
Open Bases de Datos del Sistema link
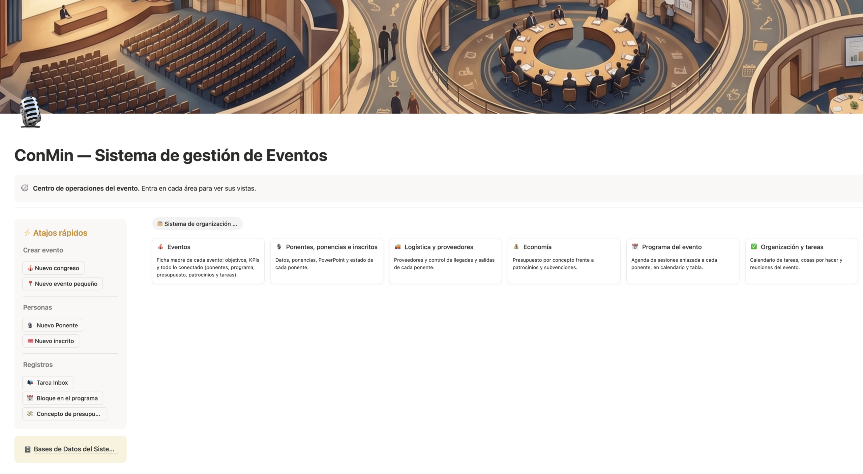pos(74,449)
